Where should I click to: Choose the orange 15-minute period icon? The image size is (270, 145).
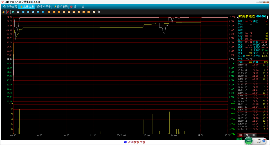(x=64, y=12)
